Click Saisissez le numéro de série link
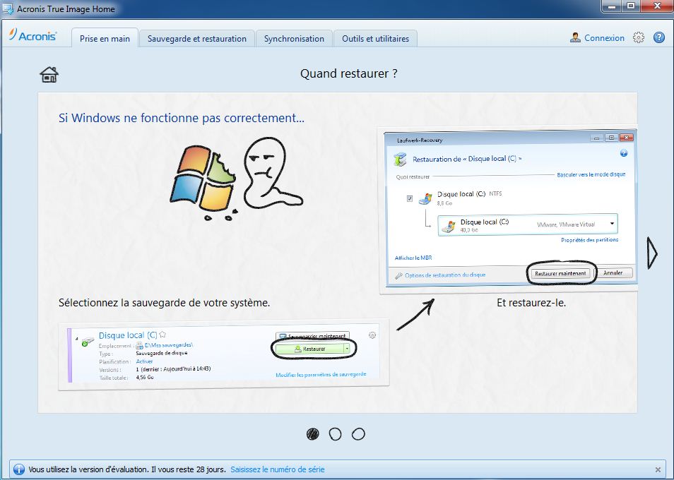 [277, 469]
